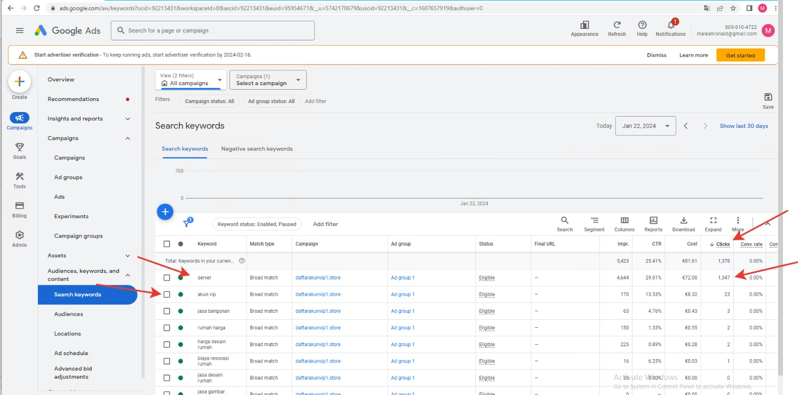This screenshot has height=395, width=798.
Task: Open Billing card icon
Action: pyautogui.click(x=19, y=206)
